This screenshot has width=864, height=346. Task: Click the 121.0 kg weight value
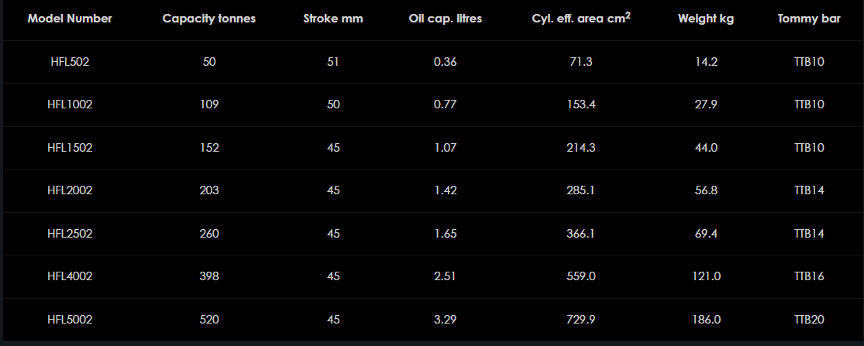pyautogui.click(x=706, y=276)
